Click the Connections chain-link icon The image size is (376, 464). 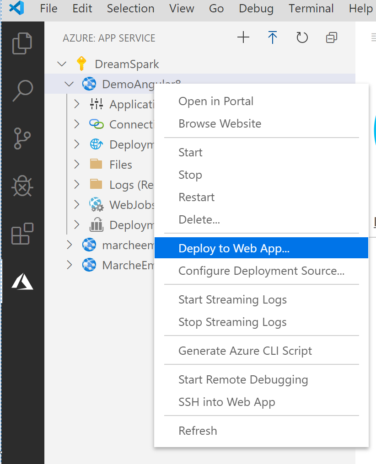tap(97, 124)
